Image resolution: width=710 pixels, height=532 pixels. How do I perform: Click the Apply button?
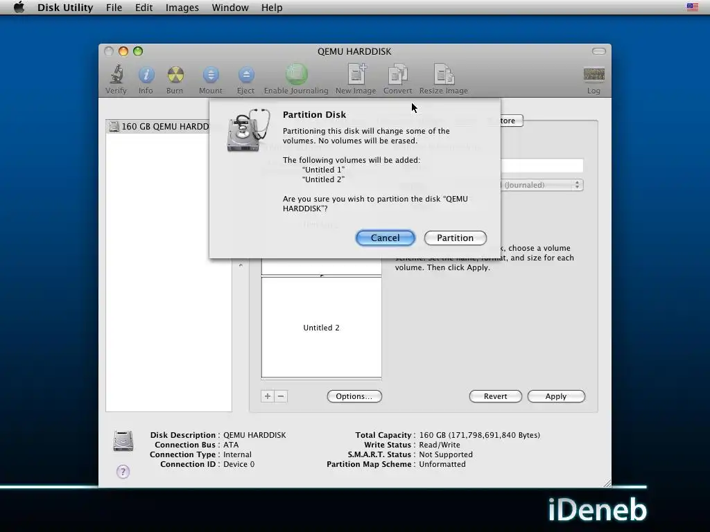pyautogui.click(x=556, y=396)
